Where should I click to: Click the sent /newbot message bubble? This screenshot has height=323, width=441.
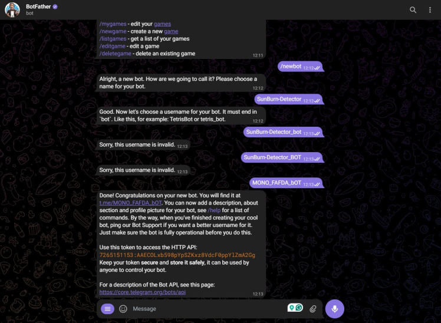300,67
